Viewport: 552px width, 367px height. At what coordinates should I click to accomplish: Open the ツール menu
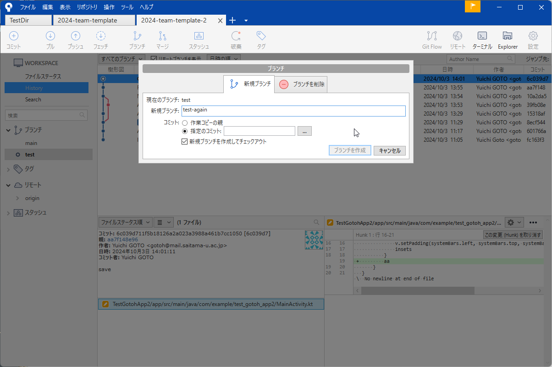coord(127,7)
